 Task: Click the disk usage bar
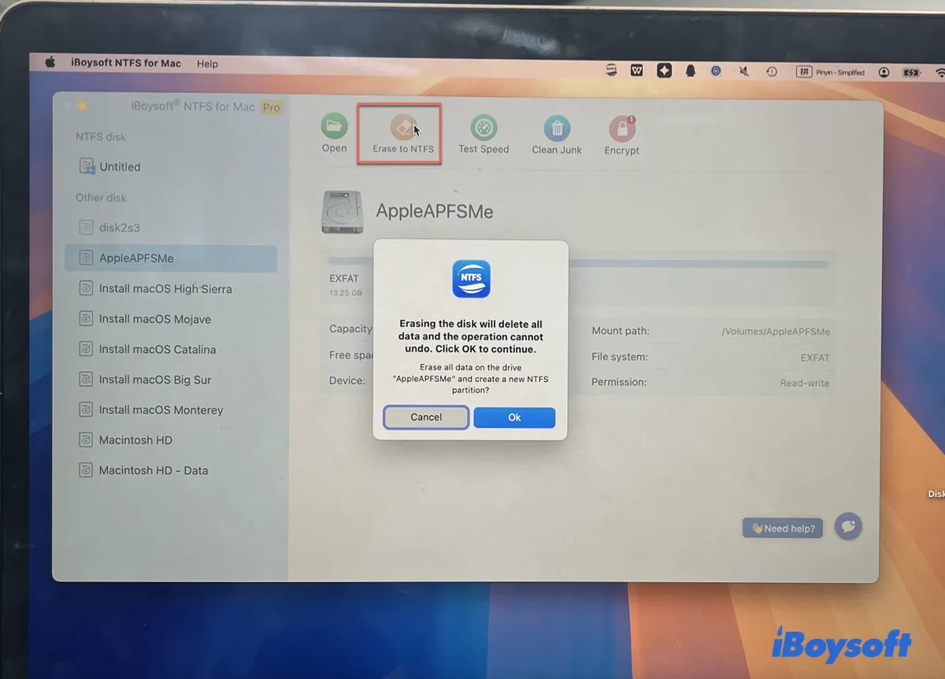coord(579,262)
